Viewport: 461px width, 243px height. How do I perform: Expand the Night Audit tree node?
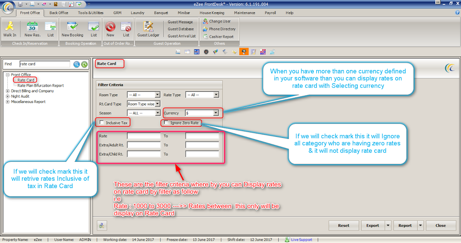(8, 96)
